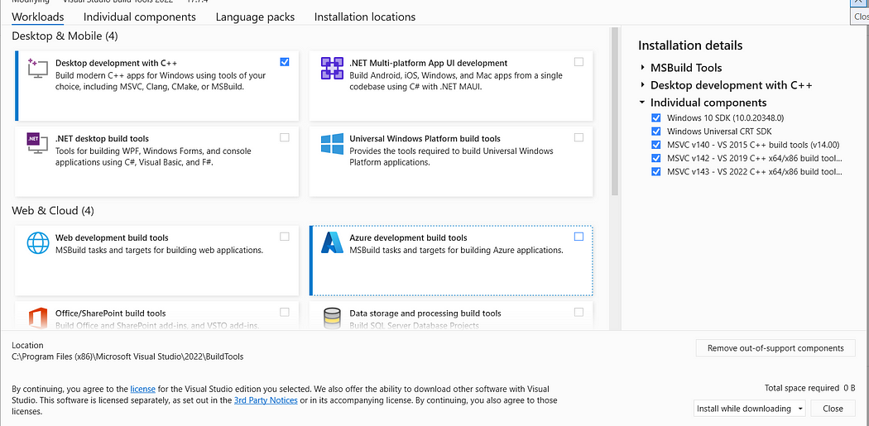Open the Install while downloading dropdown
Screen dimensions: 869x426
[x=750, y=409]
